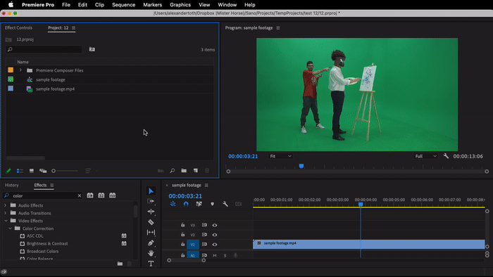493x277 pixels.
Task: Solo audio track A1
Action: point(225,255)
